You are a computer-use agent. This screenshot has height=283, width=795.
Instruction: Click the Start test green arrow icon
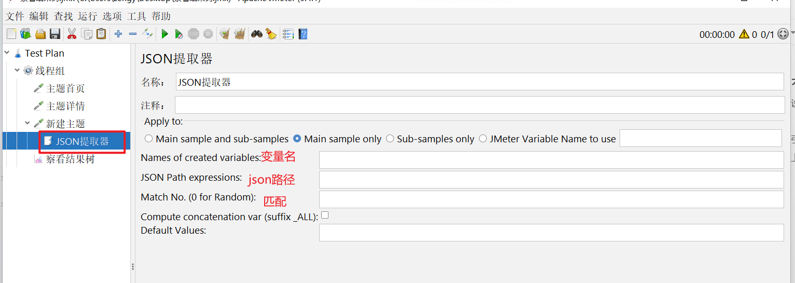[x=165, y=34]
